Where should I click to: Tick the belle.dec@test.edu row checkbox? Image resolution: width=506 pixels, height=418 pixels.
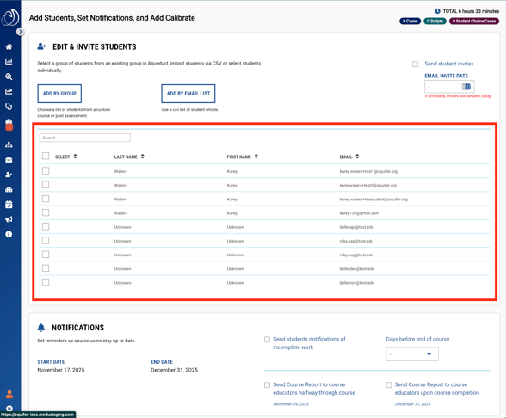tap(46, 268)
